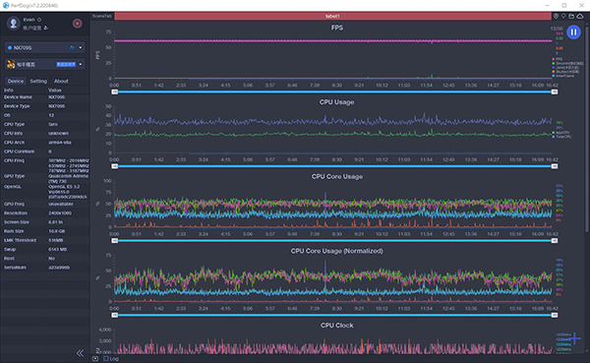590x363 pixels.
Task: Click the bottom-left panel toggle icon
Action: tap(95, 358)
